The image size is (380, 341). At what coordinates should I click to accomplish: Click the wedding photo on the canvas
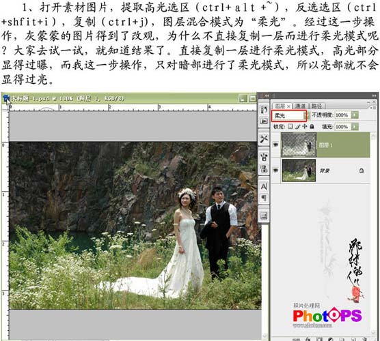(x=135, y=225)
